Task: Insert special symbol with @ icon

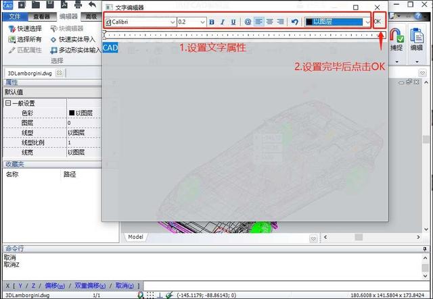Action: pyautogui.click(x=248, y=22)
